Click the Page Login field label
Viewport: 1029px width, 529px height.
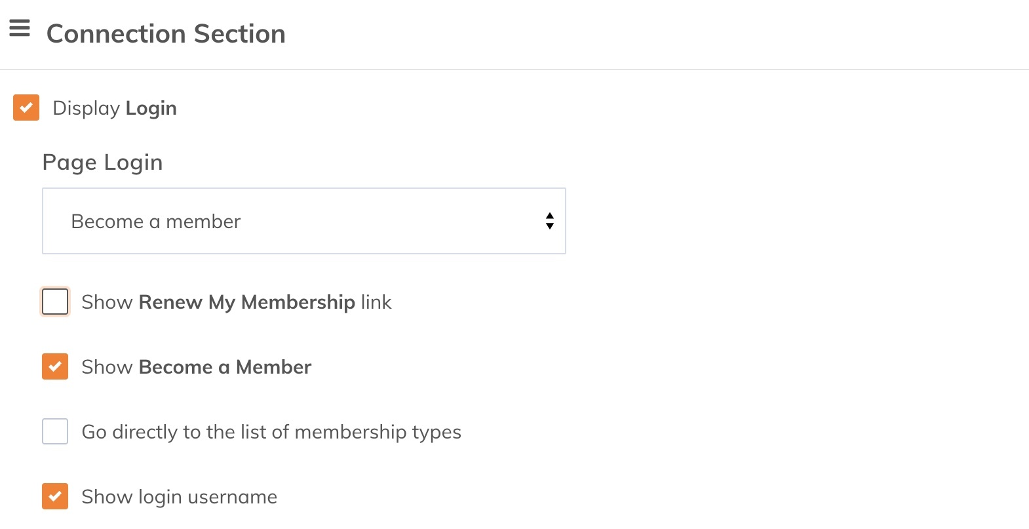click(x=102, y=163)
